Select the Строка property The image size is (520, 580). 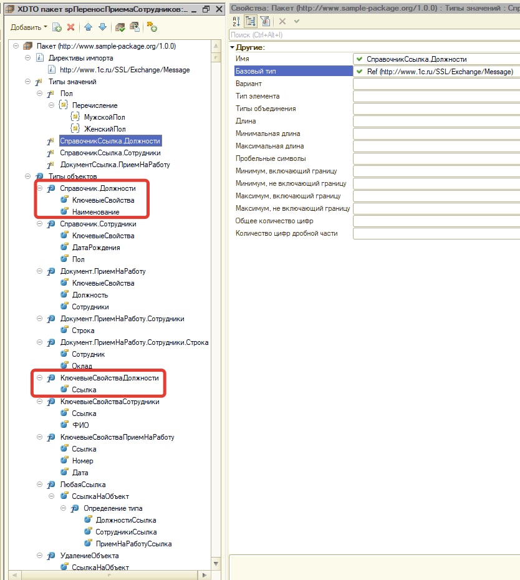[83, 331]
